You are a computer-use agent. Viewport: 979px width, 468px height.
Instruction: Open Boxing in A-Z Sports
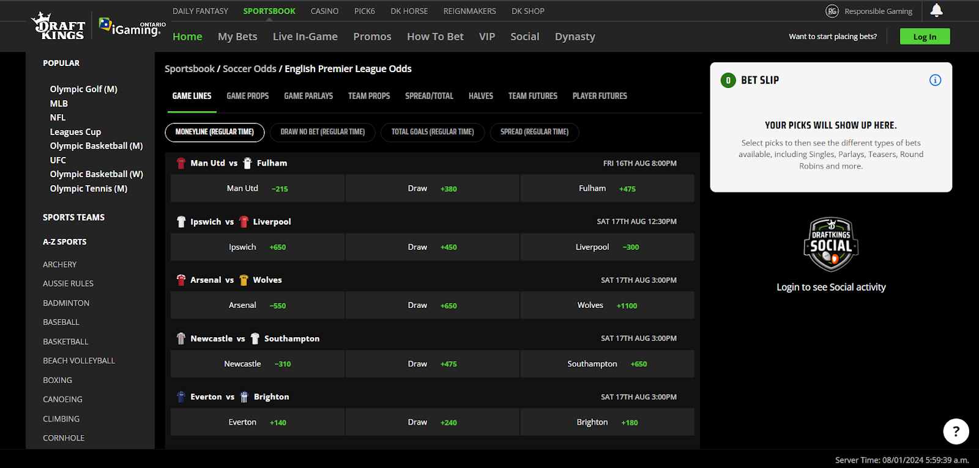point(58,380)
